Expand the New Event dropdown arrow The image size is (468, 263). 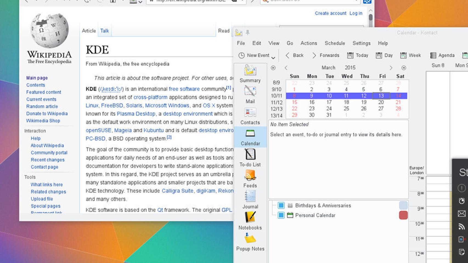pos(273,58)
